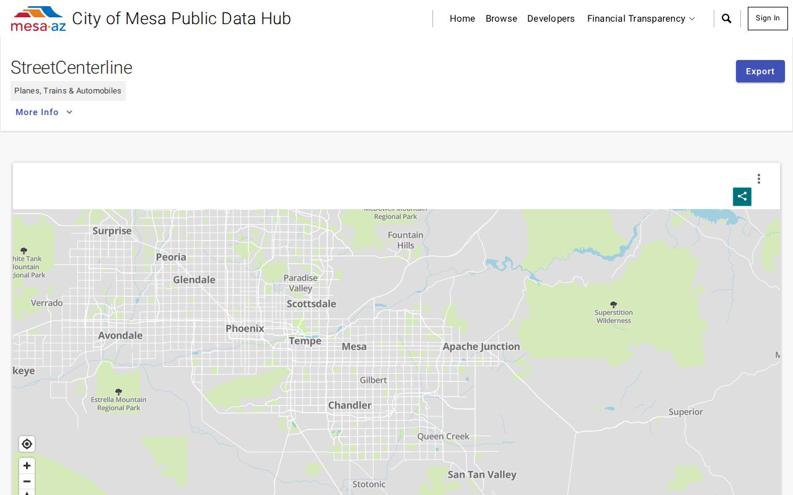The image size is (793, 495).
Task: Click the Export button
Action: (x=760, y=71)
